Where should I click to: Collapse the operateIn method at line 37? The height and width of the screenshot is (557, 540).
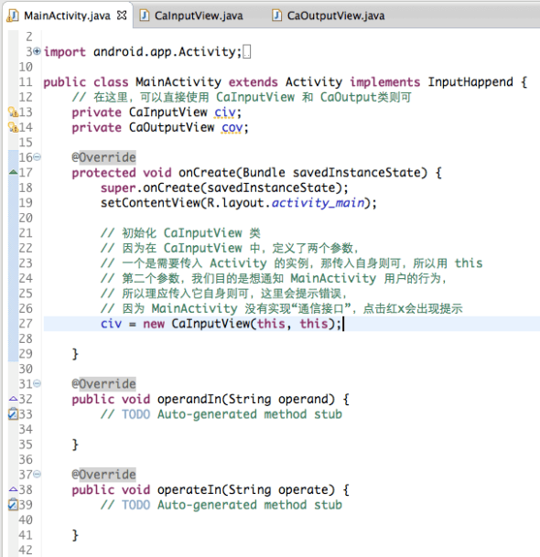(38, 474)
